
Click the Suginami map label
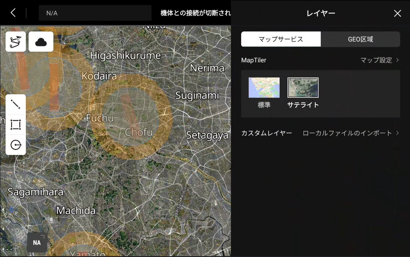(x=197, y=95)
